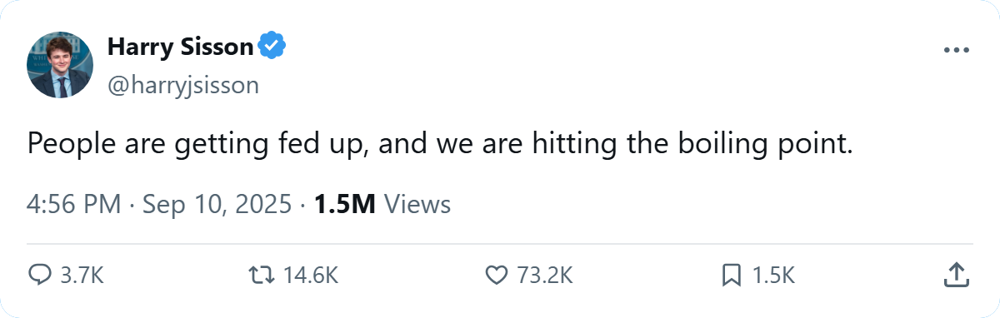
Task: Click the display name Harry Sisson
Action: coord(180,47)
